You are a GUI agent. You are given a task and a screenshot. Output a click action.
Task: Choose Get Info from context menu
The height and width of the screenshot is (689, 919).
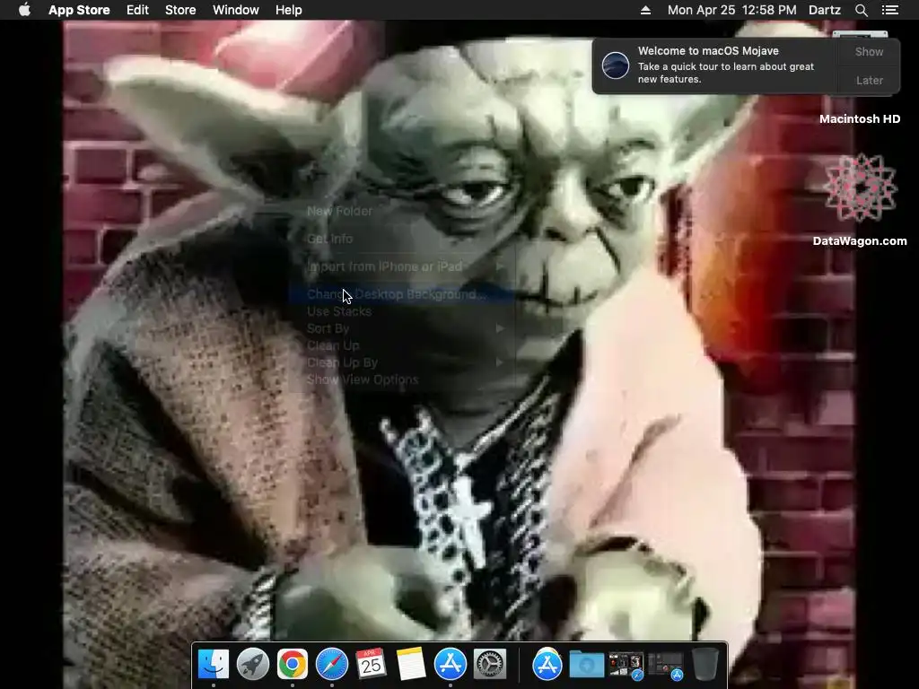point(330,239)
